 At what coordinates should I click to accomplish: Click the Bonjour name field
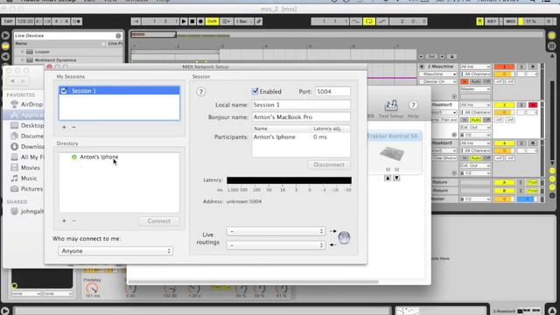coord(301,116)
